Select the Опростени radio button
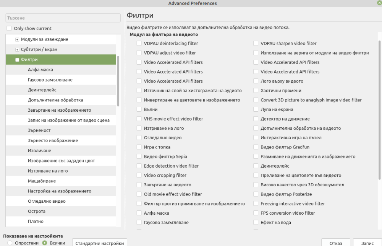 click(10, 243)
